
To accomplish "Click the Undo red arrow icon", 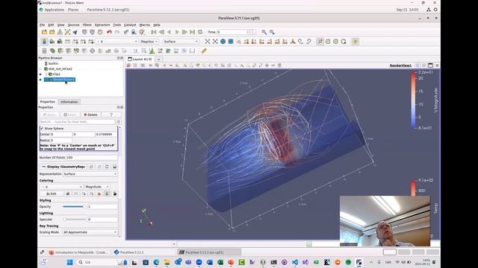I will [109, 32].
